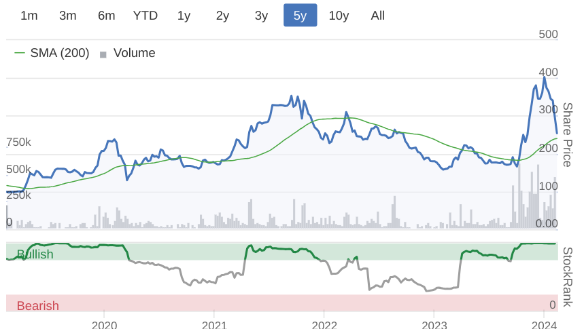Image resolution: width=584 pixels, height=329 pixels.
Task: Click the 500 price axis label
Action: pyautogui.click(x=548, y=34)
